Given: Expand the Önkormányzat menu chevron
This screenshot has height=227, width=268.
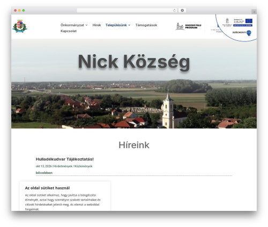Looking at the screenshot, I should 86,25.
